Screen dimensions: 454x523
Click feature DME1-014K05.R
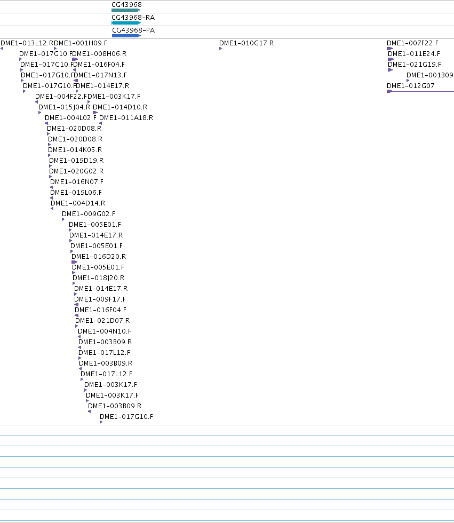pyautogui.click(x=75, y=150)
